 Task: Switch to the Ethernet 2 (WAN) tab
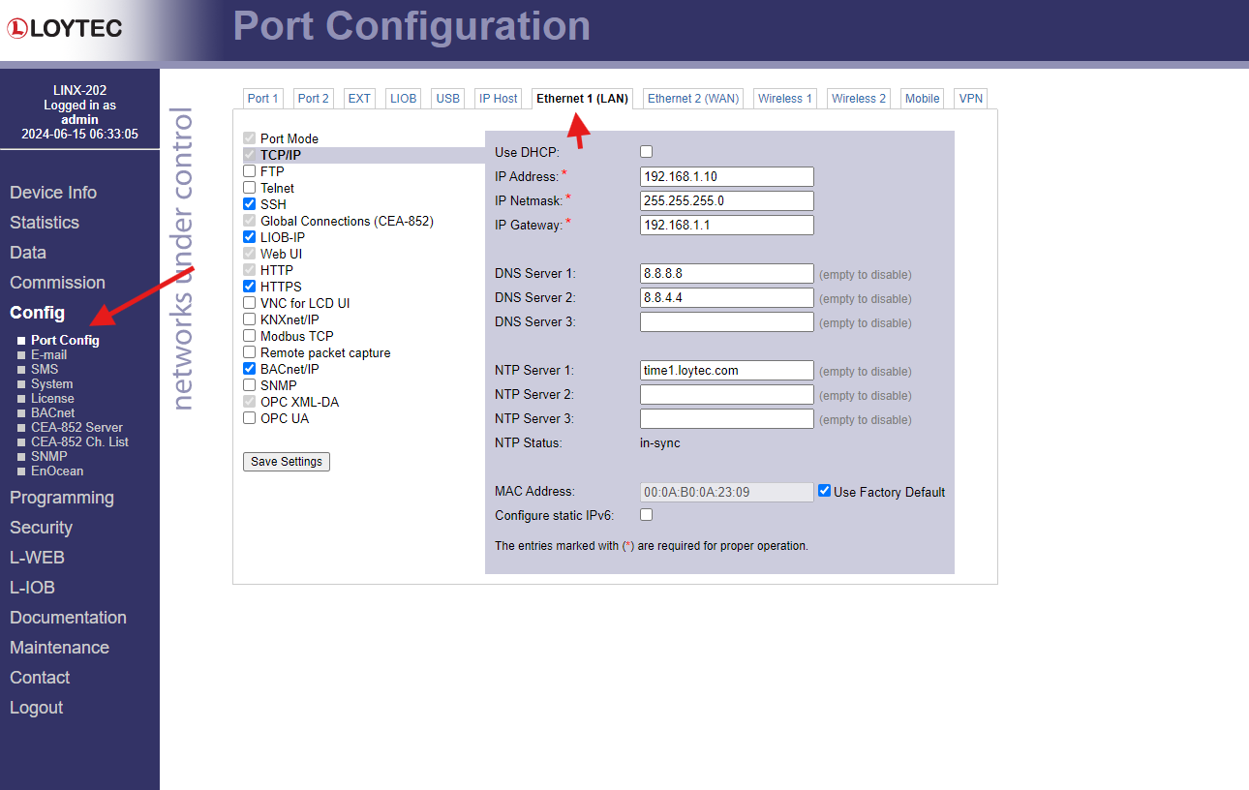pos(692,98)
